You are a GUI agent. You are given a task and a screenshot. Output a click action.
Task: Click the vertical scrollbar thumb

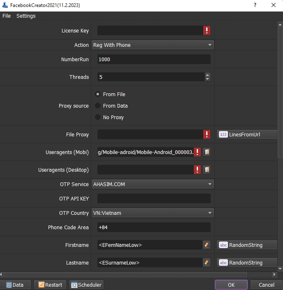(280, 92)
